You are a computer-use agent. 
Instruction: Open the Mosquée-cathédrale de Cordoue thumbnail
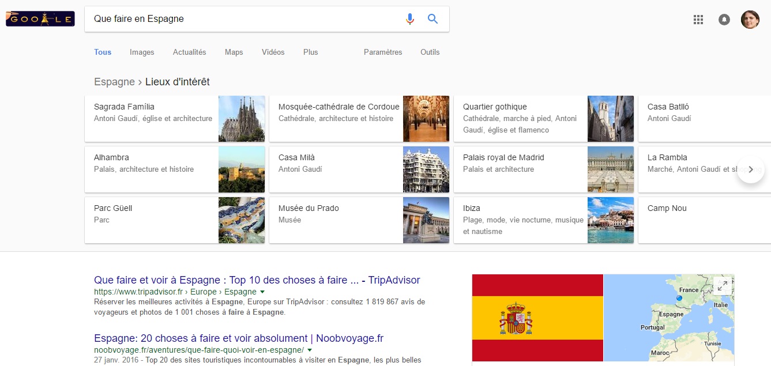point(426,119)
